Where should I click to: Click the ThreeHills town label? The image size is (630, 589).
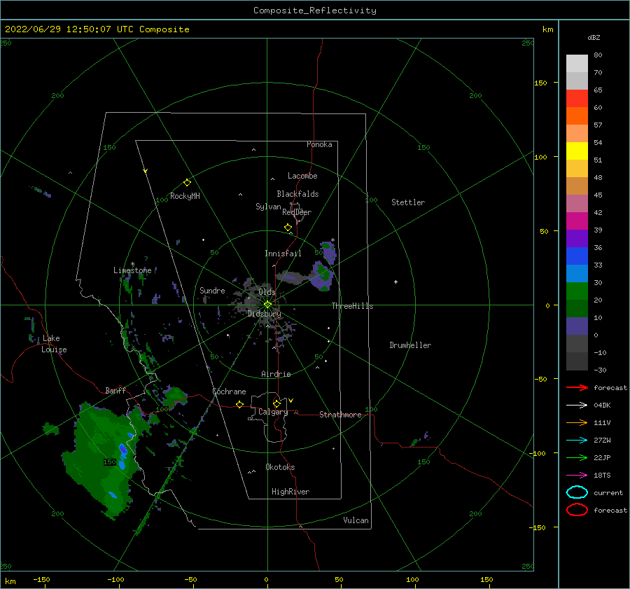[352, 306]
